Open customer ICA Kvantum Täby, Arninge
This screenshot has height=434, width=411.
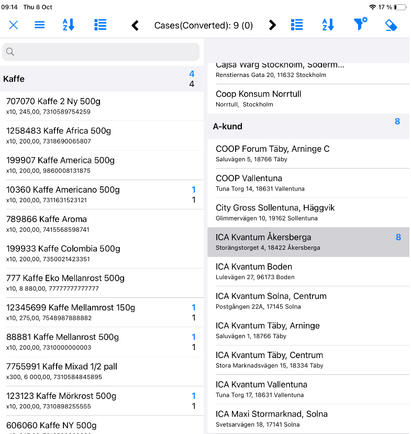click(308, 330)
